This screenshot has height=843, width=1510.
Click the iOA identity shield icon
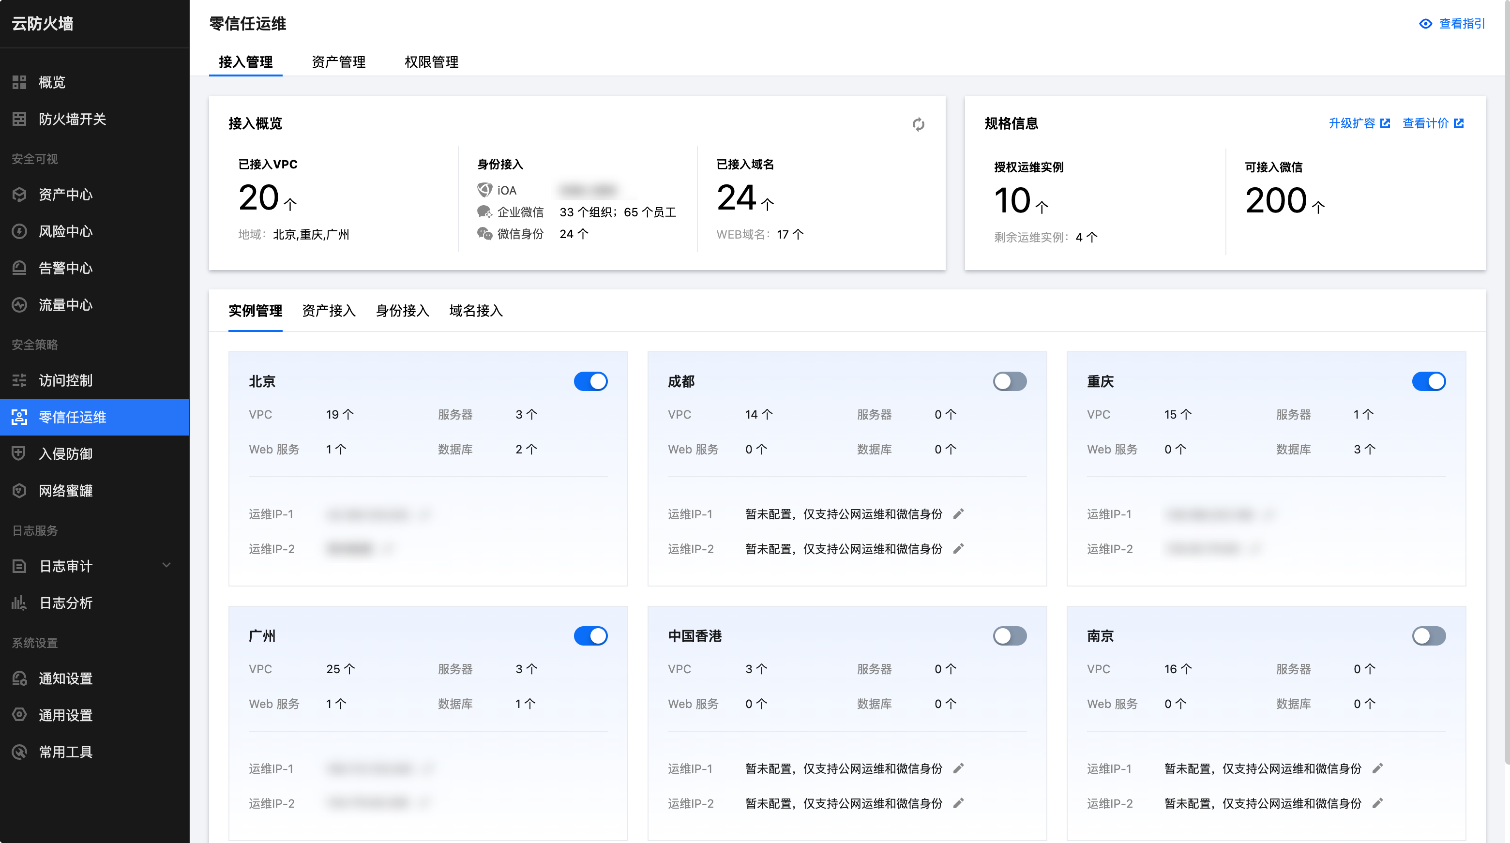coord(485,190)
